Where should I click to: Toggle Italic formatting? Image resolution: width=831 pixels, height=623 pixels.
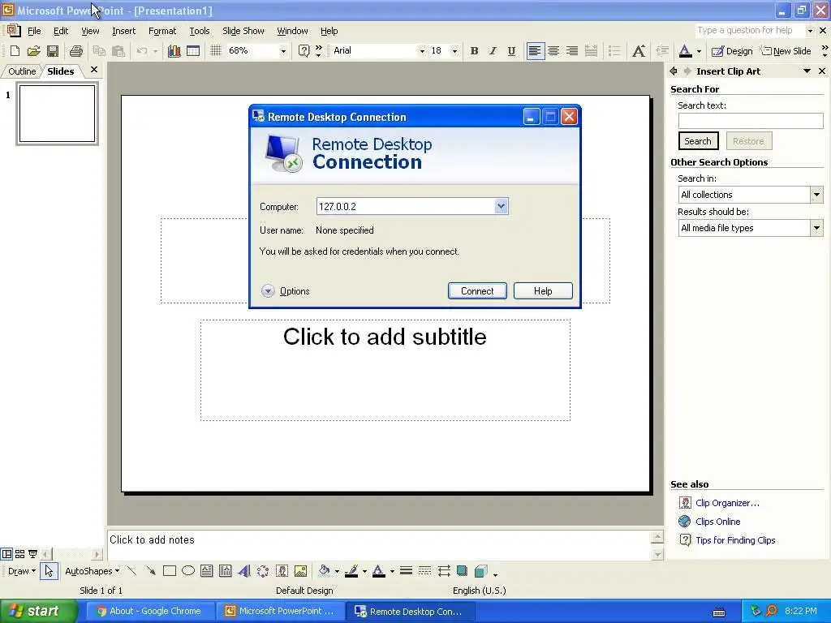[x=493, y=51]
